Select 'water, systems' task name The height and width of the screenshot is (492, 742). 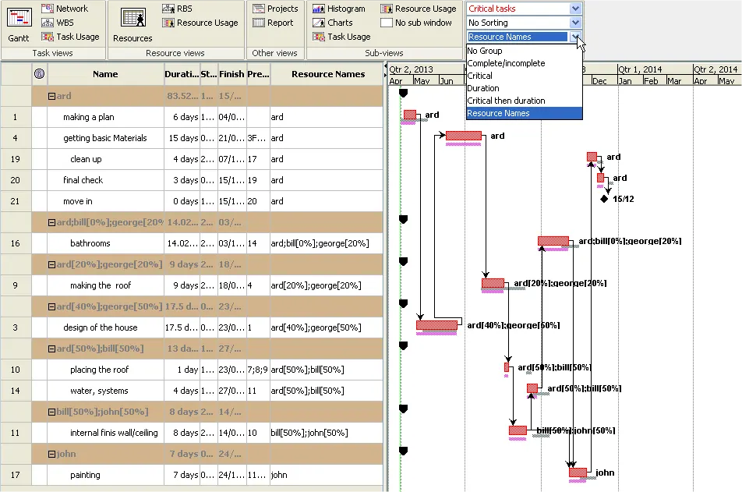pos(99,391)
